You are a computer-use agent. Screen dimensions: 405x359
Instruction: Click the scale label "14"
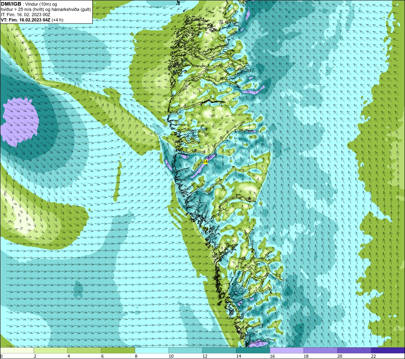[239, 356]
